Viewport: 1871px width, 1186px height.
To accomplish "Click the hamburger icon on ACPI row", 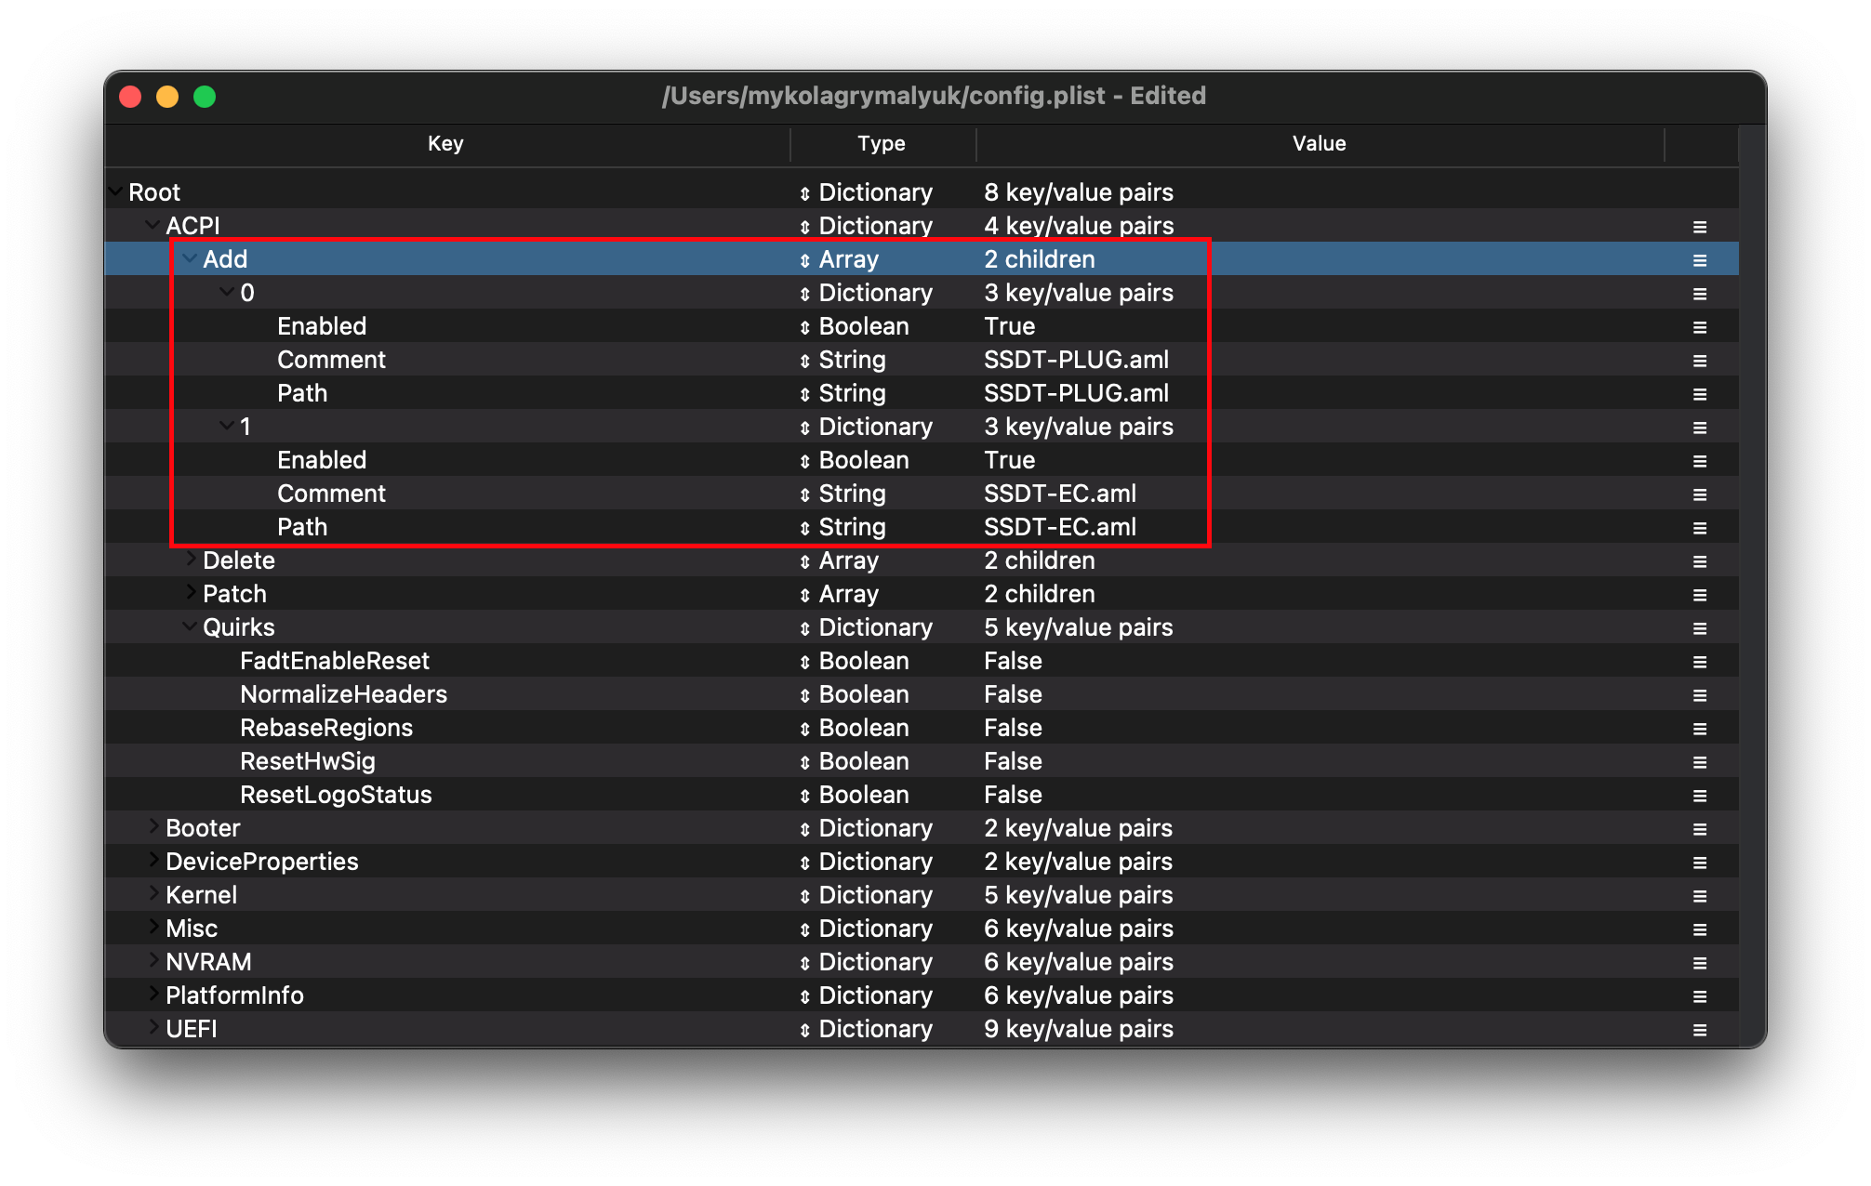I will (x=1699, y=227).
